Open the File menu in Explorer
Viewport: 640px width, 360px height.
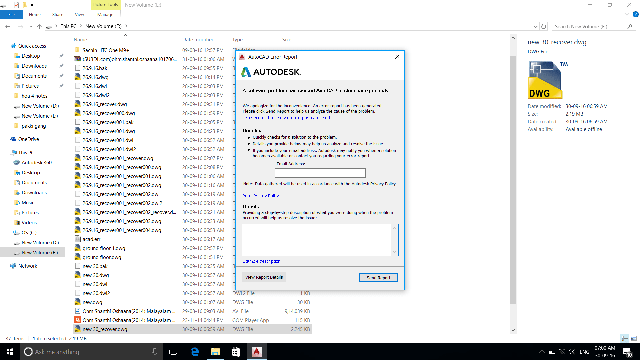click(x=12, y=14)
